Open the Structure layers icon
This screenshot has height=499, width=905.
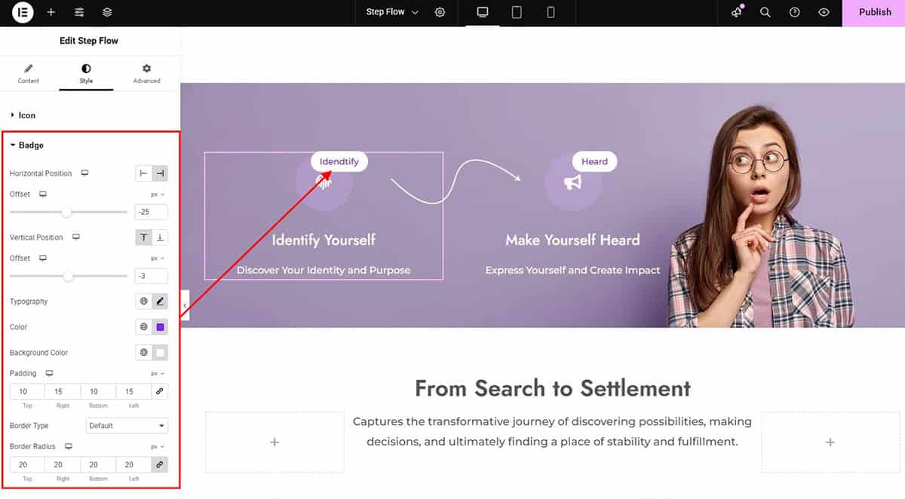coord(107,12)
